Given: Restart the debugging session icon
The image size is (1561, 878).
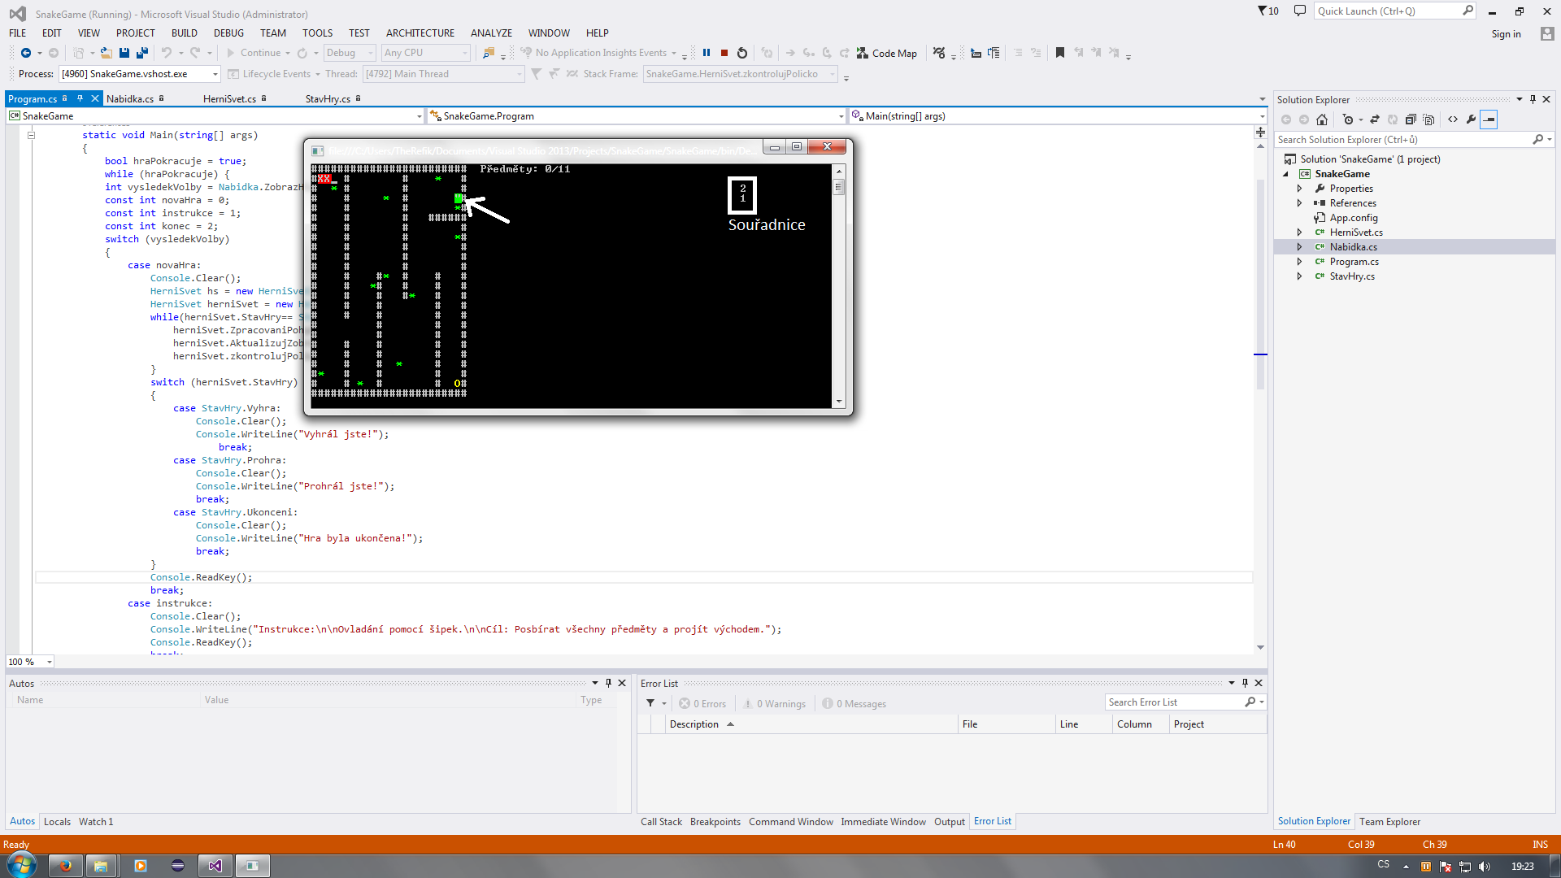Looking at the screenshot, I should point(742,53).
